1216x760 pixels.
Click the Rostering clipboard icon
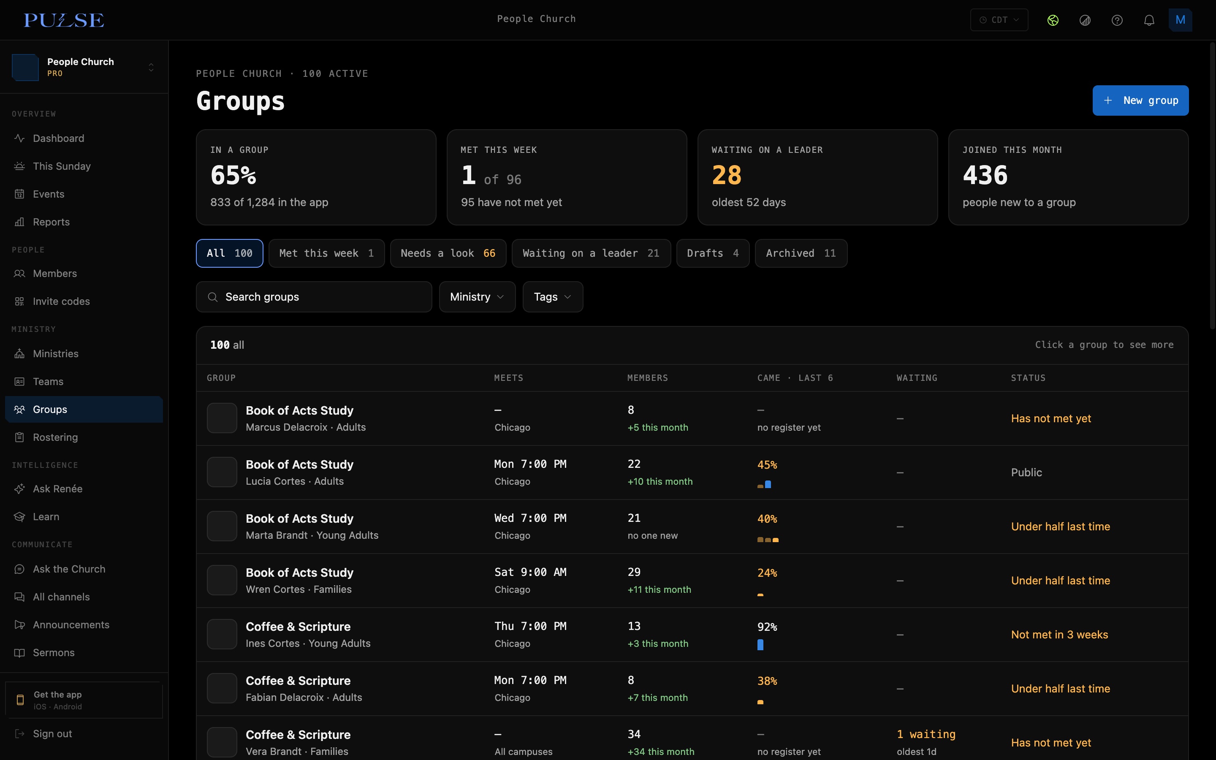(19, 437)
